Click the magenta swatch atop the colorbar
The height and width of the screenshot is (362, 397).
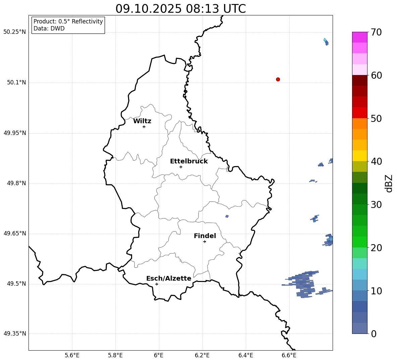[359, 37]
